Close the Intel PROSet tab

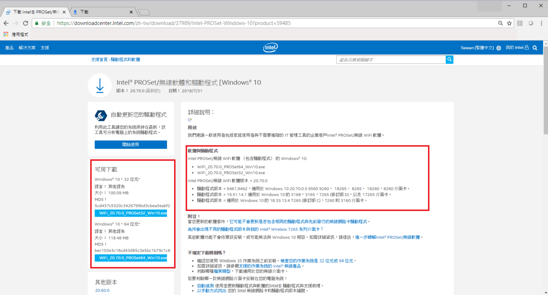pos(64,12)
